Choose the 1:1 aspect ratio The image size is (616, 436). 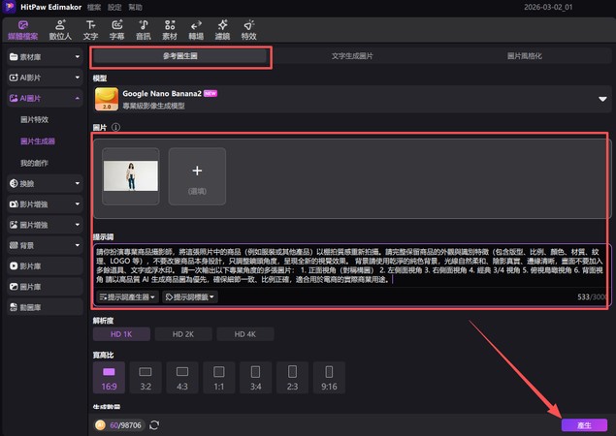tap(219, 378)
